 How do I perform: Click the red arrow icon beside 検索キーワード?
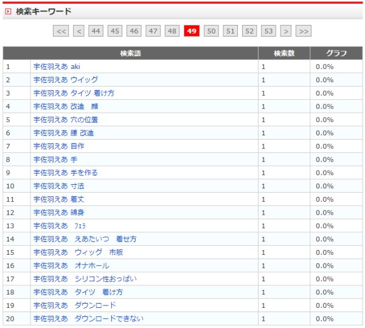8,11
